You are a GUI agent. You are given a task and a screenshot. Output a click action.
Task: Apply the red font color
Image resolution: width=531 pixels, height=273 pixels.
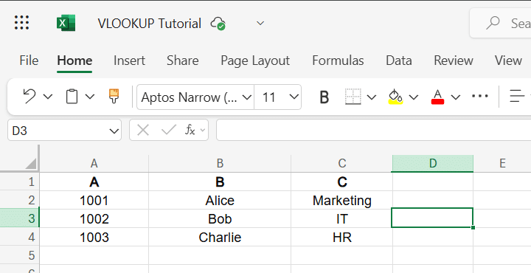[x=437, y=97]
